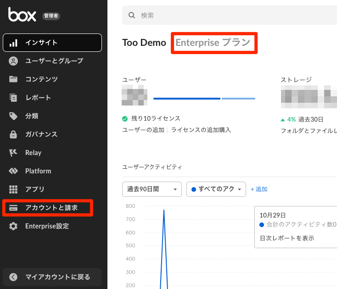This screenshot has height=289, width=337.
Task: Open the 過去90日間 period dropdown
Action: [152, 189]
